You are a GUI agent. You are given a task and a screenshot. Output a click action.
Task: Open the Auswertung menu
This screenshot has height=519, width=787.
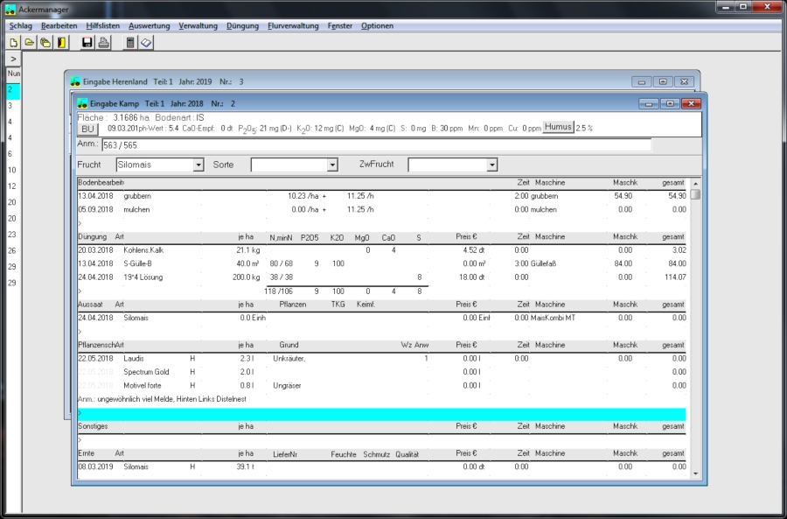[x=150, y=25]
